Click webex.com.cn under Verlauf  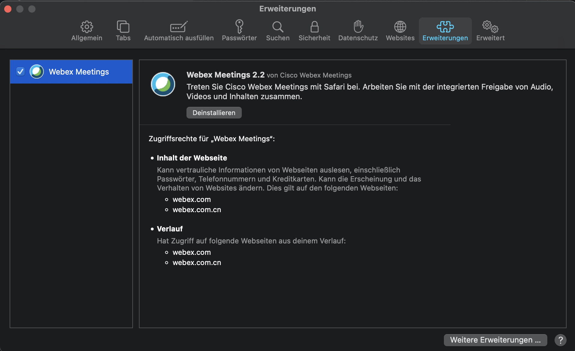(x=197, y=262)
